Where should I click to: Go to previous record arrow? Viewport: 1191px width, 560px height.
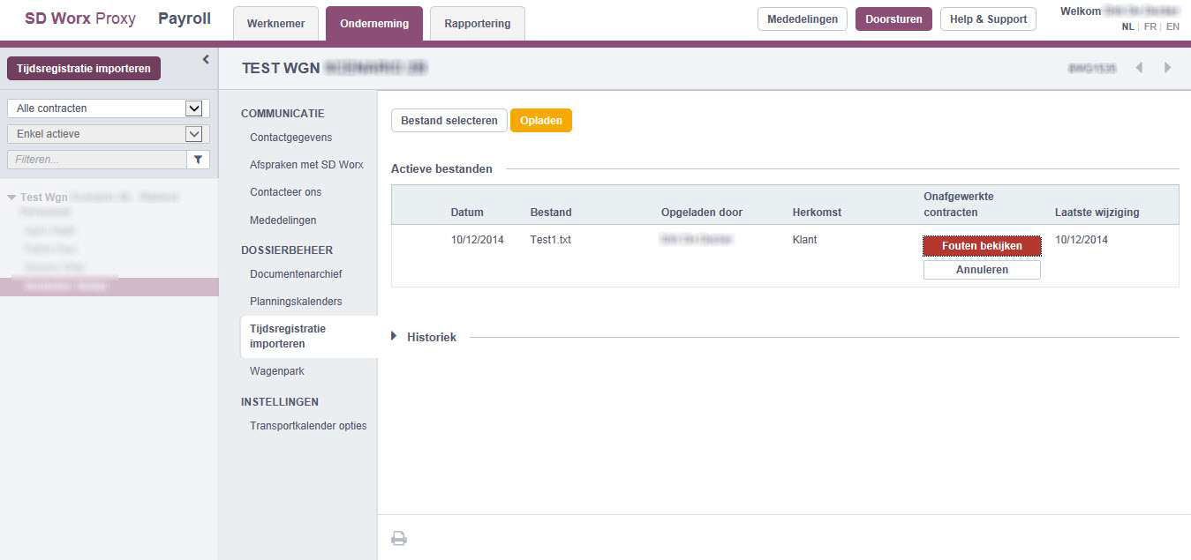[x=1139, y=68]
